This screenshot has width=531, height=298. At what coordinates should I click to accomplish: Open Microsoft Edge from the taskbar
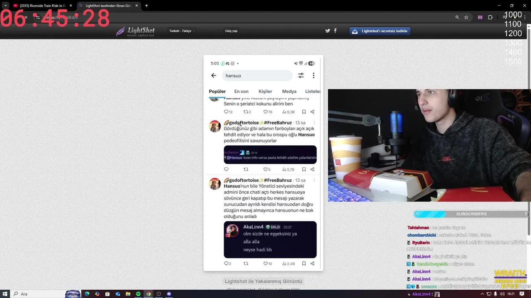click(87, 294)
